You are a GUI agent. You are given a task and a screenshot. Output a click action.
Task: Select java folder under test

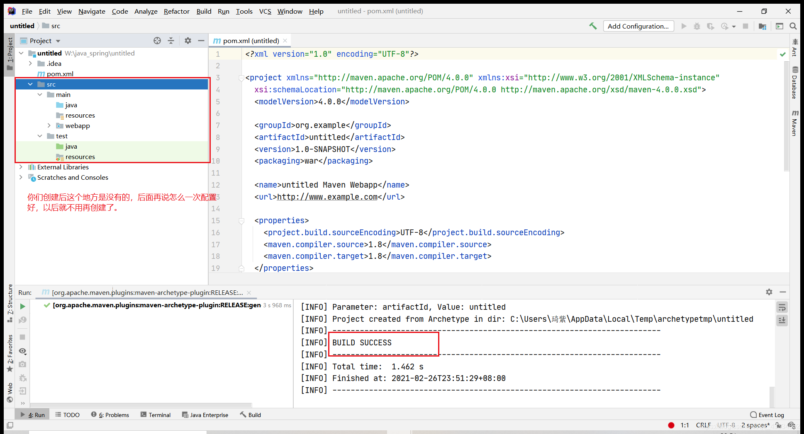click(71, 146)
